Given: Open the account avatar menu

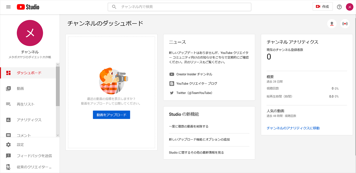Looking at the screenshot, I should tap(350, 7).
